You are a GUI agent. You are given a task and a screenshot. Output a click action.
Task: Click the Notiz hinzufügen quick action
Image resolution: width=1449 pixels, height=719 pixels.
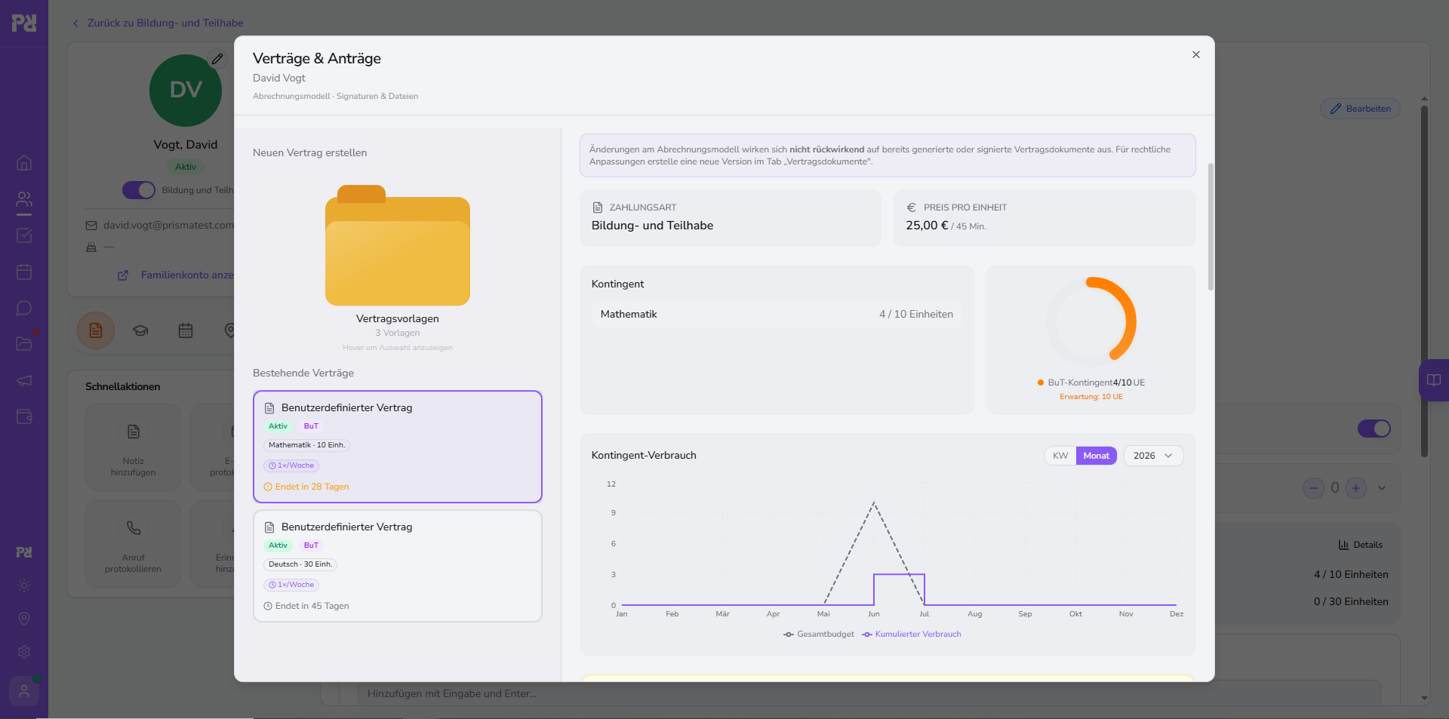[134, 447]
